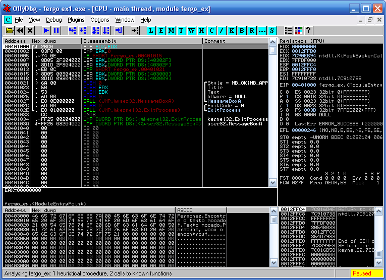
Task: Pause execution with the pause icon
Action: click(x=56, y=31)
